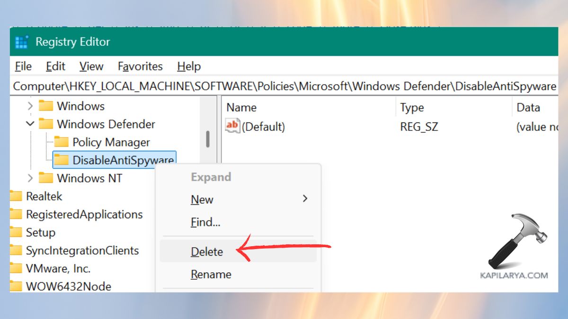Choose Delete from the context menu
Image resolution: width=568 pixels, height=319 pixels.
(207, 251)
